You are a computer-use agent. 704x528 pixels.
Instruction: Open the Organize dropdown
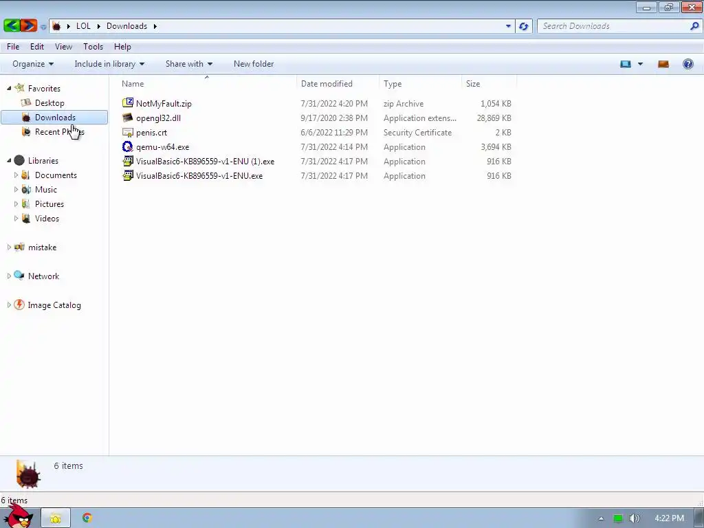click(x=33, y=64)
